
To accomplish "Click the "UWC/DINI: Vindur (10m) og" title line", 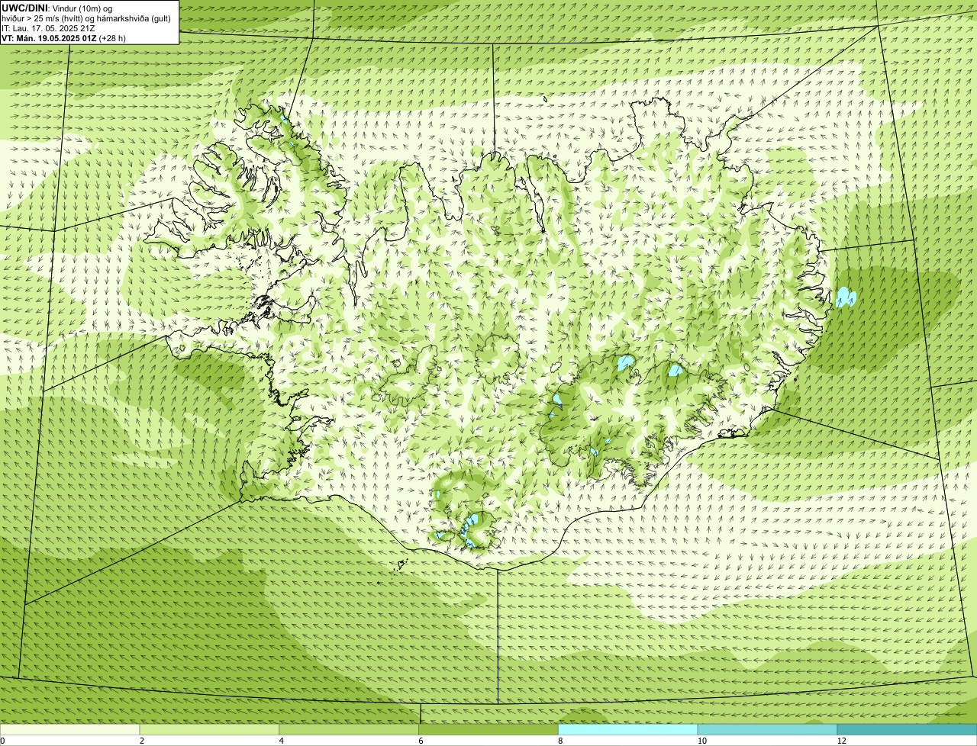I will (x=57, y=8).
